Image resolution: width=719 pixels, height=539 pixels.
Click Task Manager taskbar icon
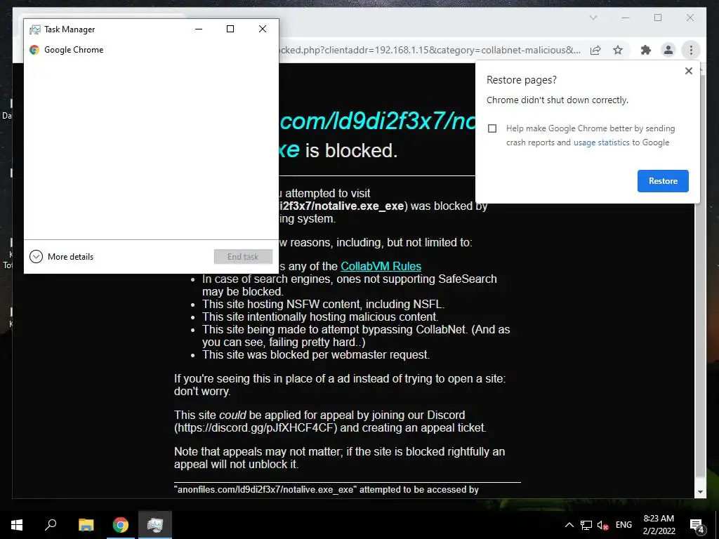155,525
